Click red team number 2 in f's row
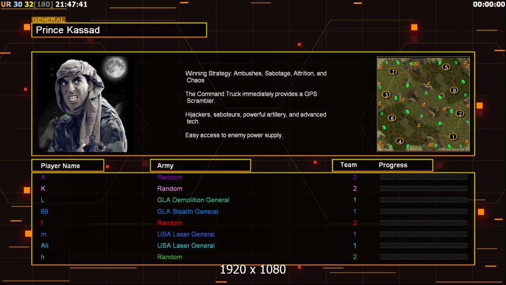506x285 pixels. click(x=355, y=223)
